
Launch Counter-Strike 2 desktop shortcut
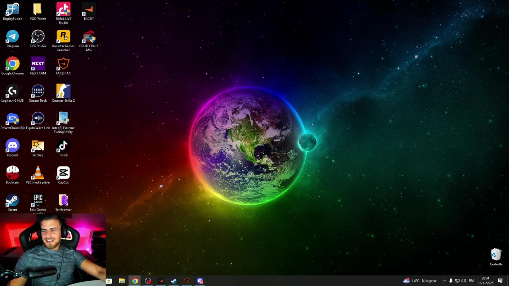63,94
